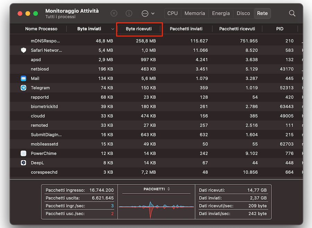Viewport: 312px width, 228px height.
Task: Sort by the PID column header
Action: click(x=279, y=29)
